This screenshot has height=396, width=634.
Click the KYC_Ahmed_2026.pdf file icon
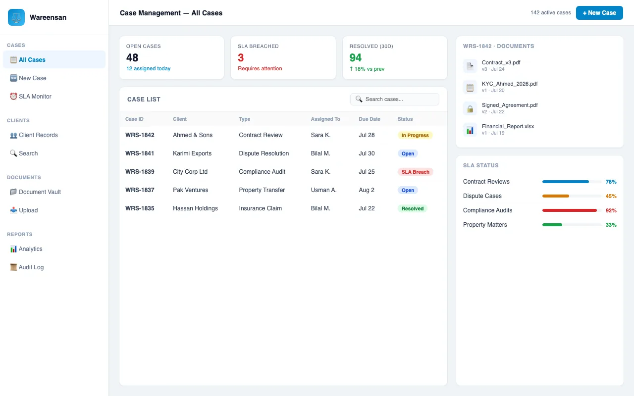[x=470, y=87]
